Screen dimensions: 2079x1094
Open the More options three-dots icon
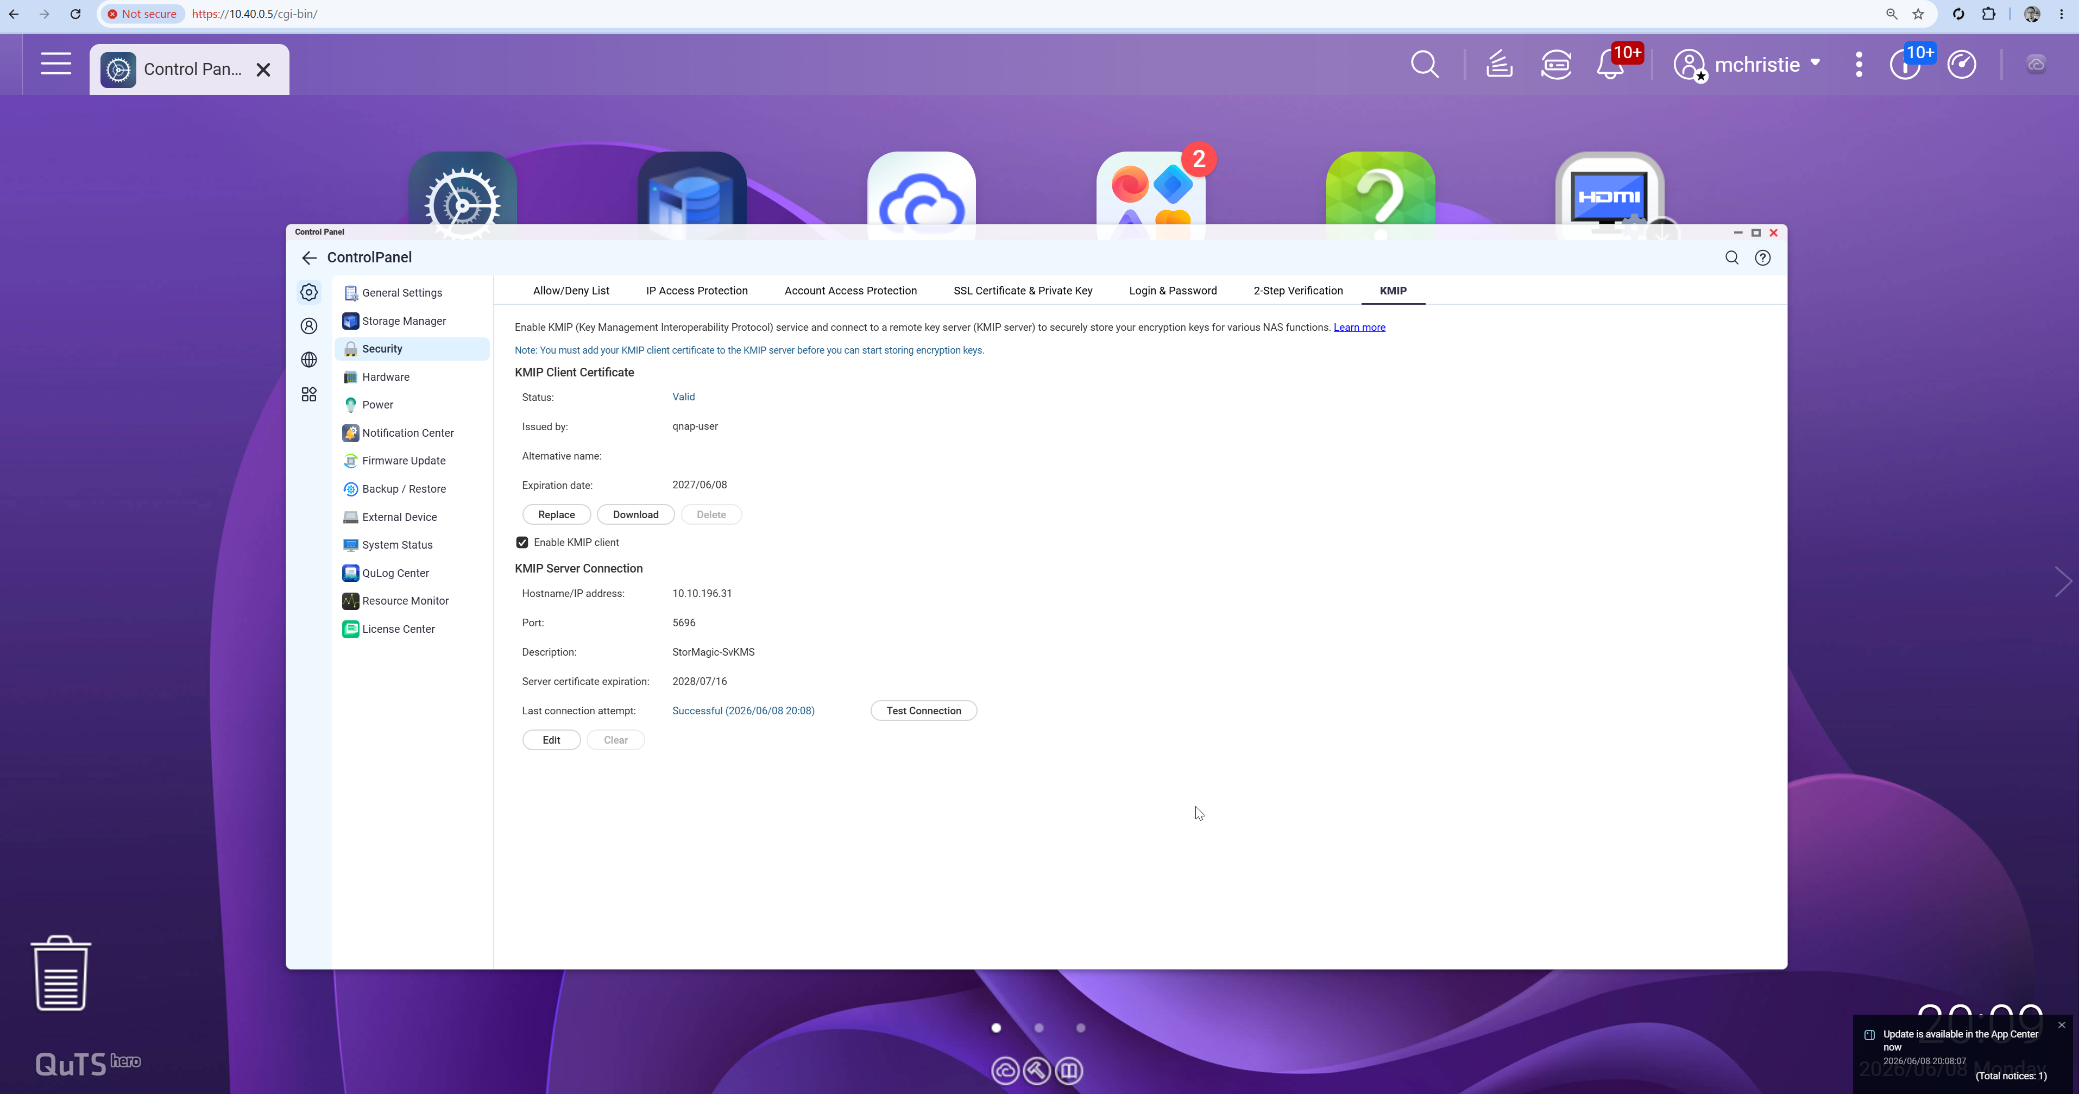click(x=1858, y=64)
